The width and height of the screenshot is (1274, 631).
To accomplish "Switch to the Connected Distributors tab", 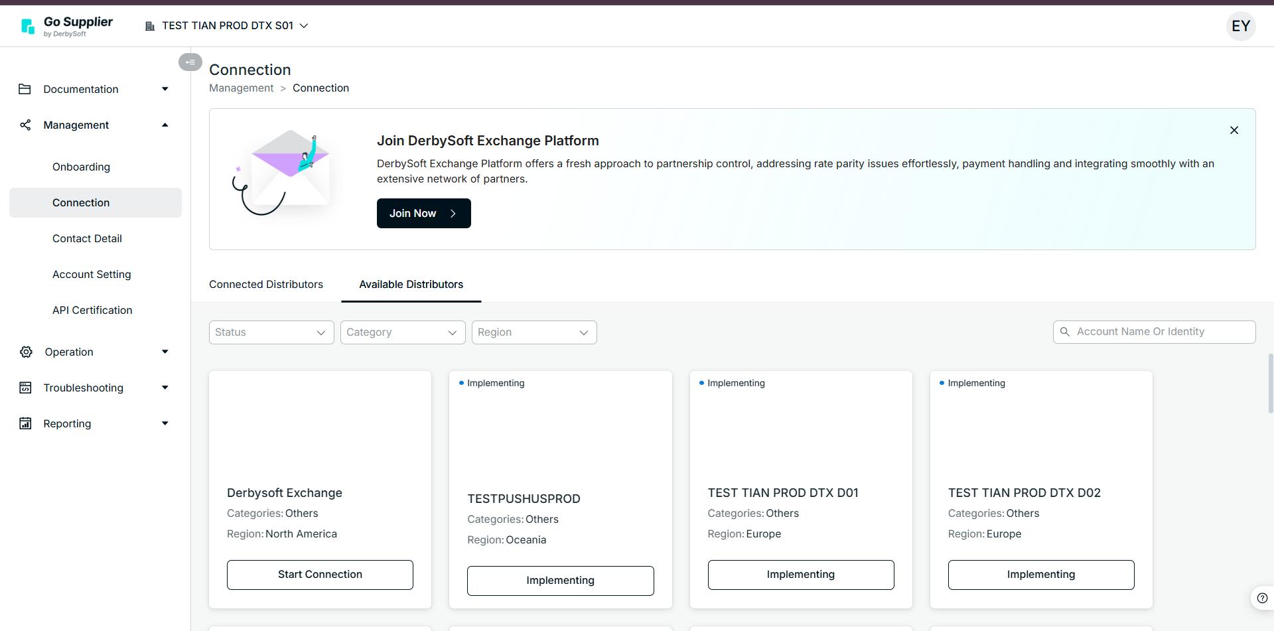I will [266, 284].
